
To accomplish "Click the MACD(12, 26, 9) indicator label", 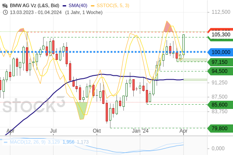I will click(x=28, y=142).
